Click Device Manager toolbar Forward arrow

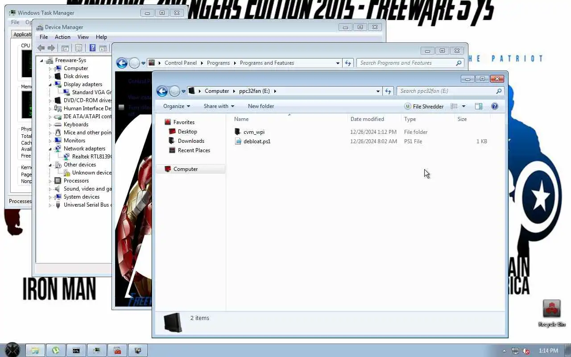point(51,48)
